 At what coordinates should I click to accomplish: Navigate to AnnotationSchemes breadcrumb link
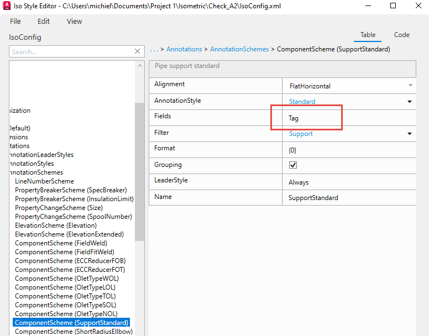click(239, 49)
